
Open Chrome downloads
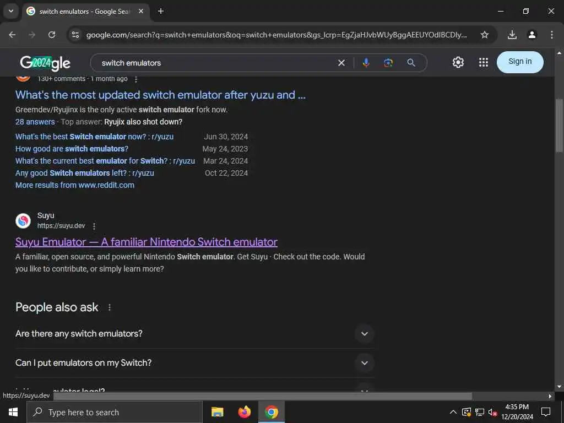tap(512, 35)
